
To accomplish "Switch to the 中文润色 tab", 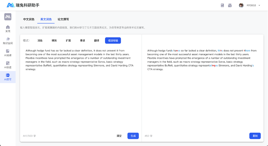I will pos(29,19).
